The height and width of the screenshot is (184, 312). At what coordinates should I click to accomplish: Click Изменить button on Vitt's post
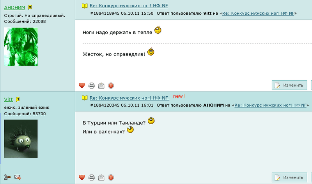tap(289, 177)
